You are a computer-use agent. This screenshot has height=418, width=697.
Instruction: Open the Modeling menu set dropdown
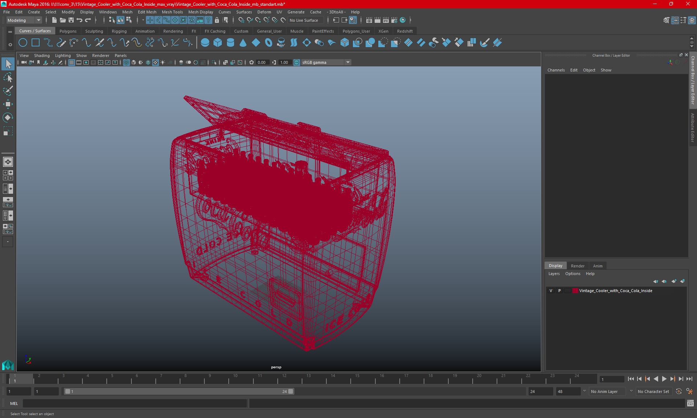click(x=24, y=20)
